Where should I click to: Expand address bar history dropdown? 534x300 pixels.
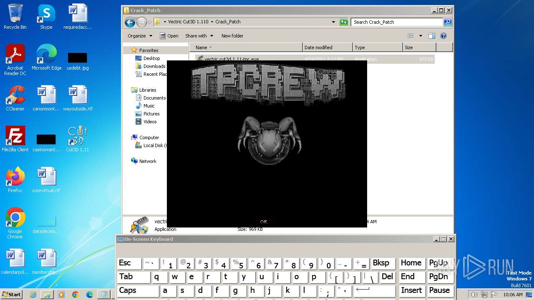pos(333,22)
